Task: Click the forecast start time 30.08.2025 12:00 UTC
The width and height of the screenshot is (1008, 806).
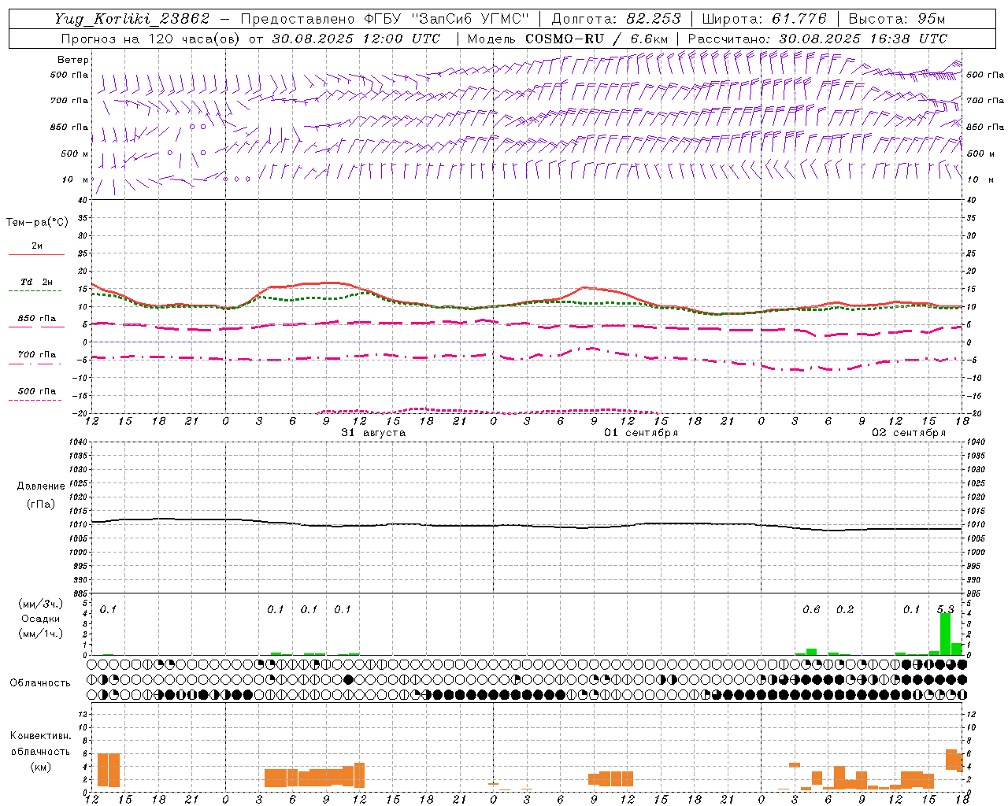Action: click(x=355, y=39)
